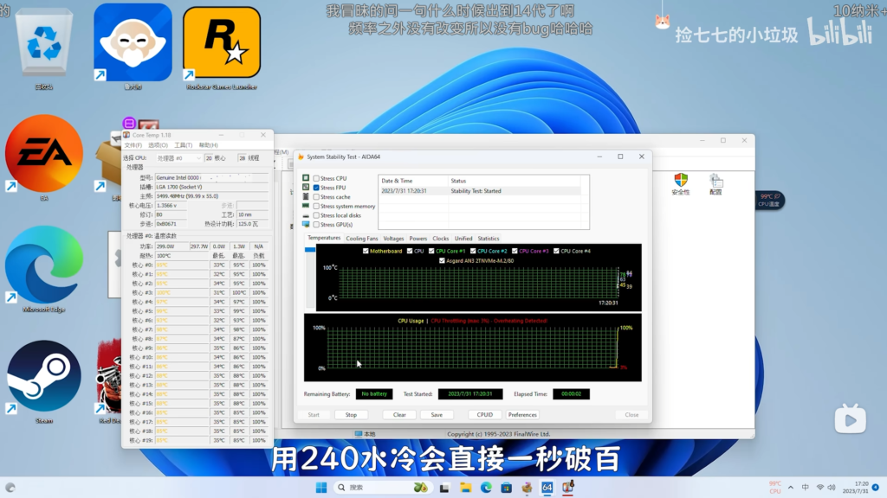This screenshot has height=498, width=887.
Task: Switch to Core Temp taskbar icon
Action: (568, 487)
